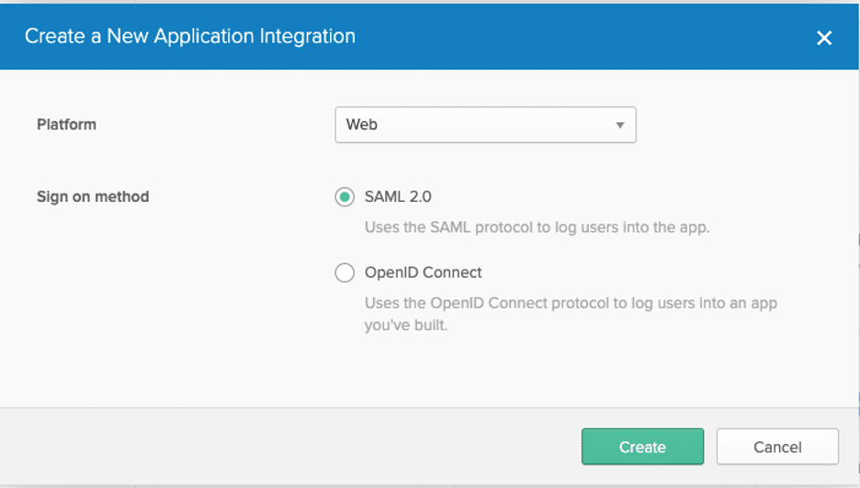Click the Platform field label
Viewport: 860px width, 488px height.
coord(66,125)
